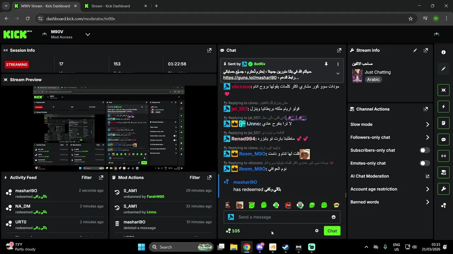
Task: Click jel_557 username in chat
Action: pos(239,109)
